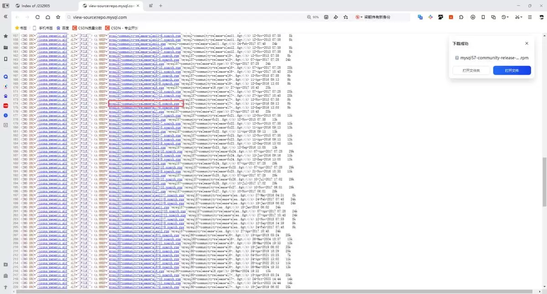The height and width of the screenshot is (294, 547).
Task: Collapse the left sidebar with double chevron
Action: pyautogui.click(x=5, y=17)
